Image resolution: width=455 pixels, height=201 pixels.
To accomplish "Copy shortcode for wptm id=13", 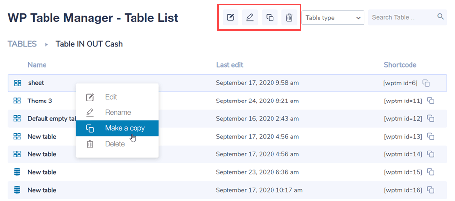I will (x=431, y=137).
